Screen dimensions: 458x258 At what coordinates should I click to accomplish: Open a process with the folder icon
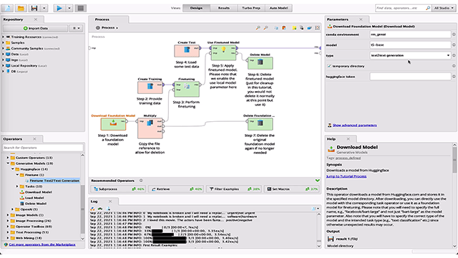pyautogui.click(x=21, y=8)
